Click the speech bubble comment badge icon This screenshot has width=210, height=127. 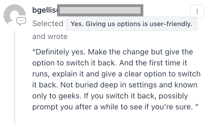tap(21, 21)
